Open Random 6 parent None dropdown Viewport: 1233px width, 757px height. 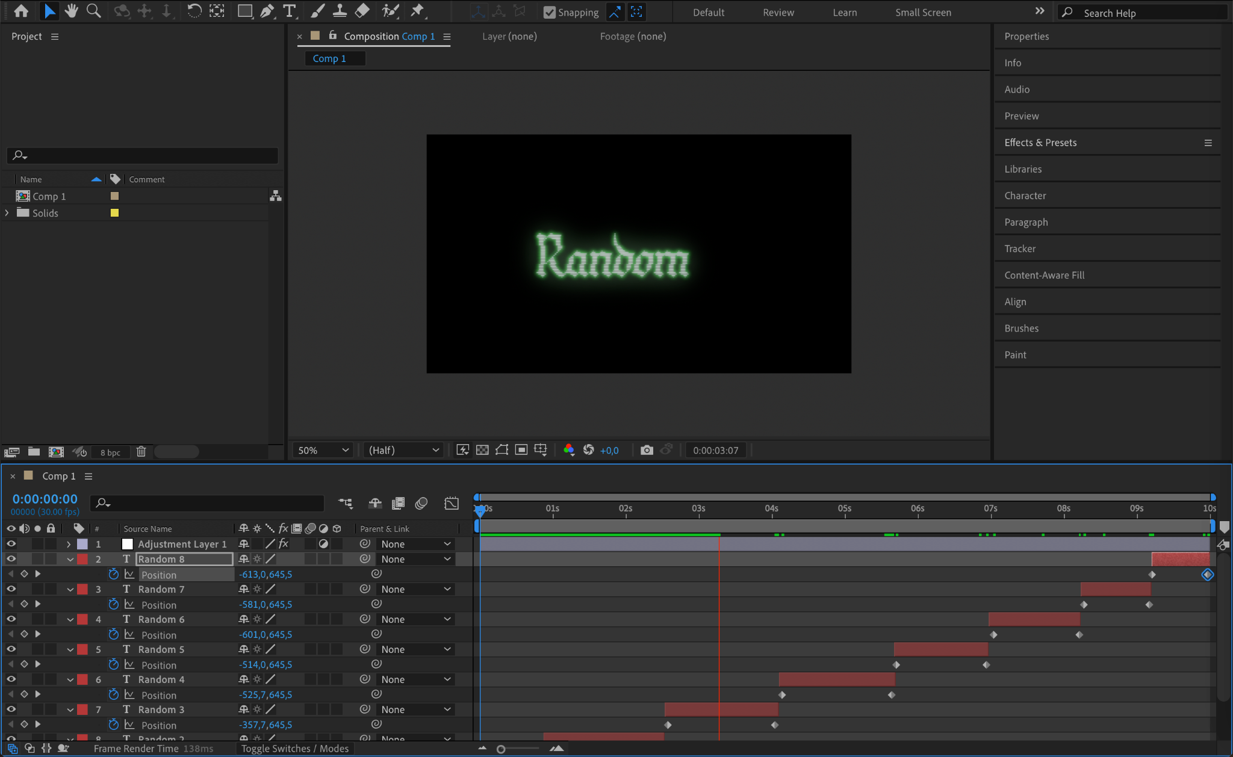(x=415, y=619)
